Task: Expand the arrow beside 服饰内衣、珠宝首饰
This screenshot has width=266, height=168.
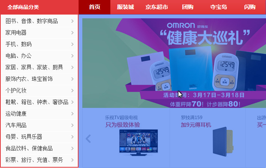Action: pos(73,79)
